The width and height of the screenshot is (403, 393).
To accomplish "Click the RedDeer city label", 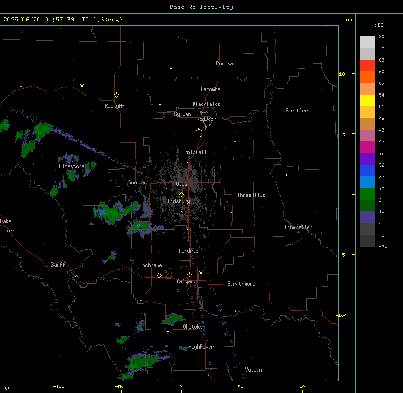I will (x=206, y=119).
